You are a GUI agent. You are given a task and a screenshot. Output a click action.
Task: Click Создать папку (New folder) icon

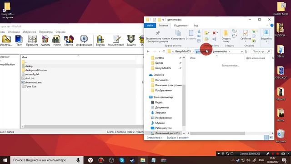click(x=226, y=36)
